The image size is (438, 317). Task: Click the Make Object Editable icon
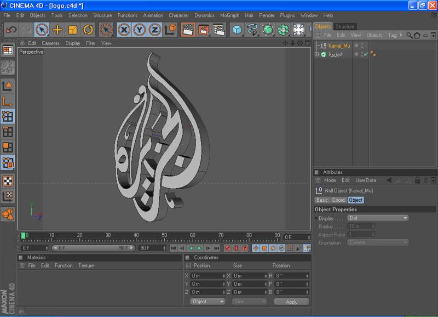pos(8,67)
